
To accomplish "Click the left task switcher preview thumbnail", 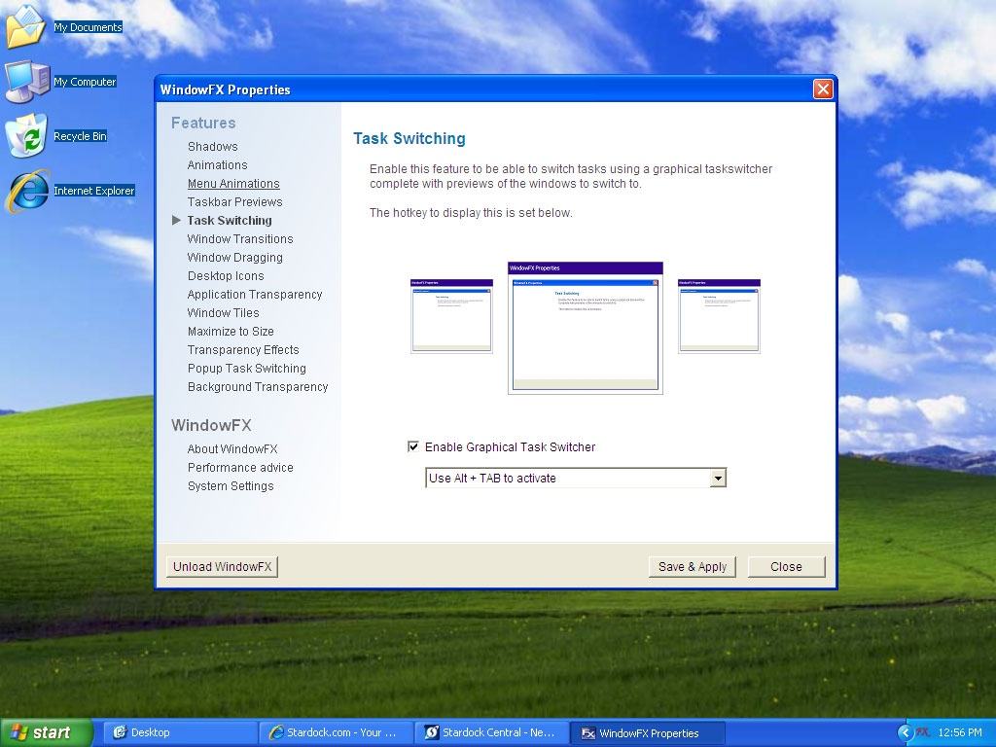I will coord(451,316).
